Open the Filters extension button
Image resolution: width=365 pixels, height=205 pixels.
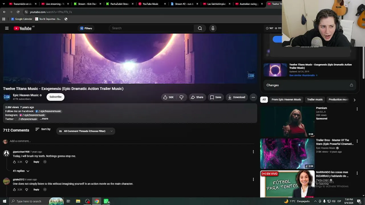point(86,28)
